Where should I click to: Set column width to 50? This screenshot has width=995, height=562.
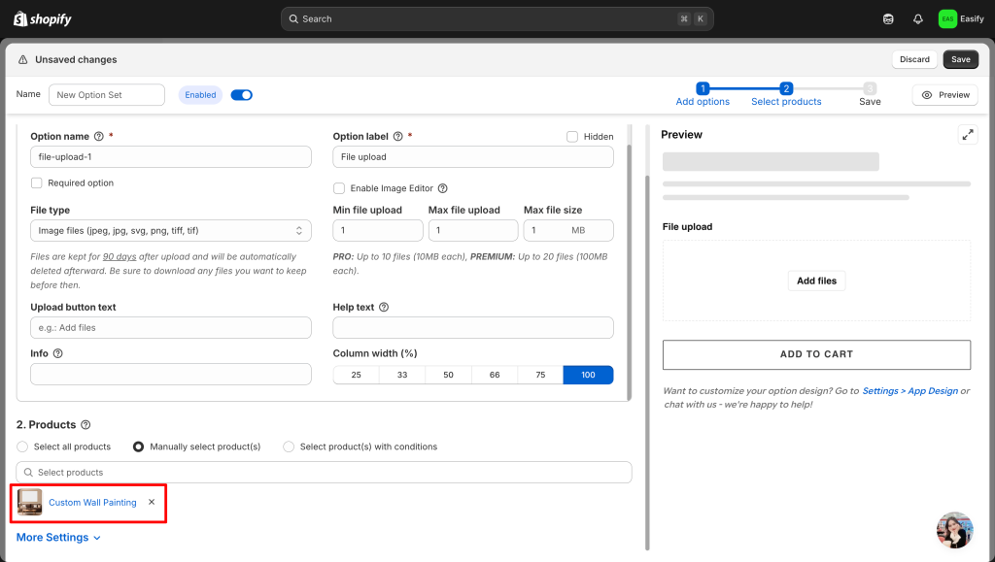pos(448,375)
